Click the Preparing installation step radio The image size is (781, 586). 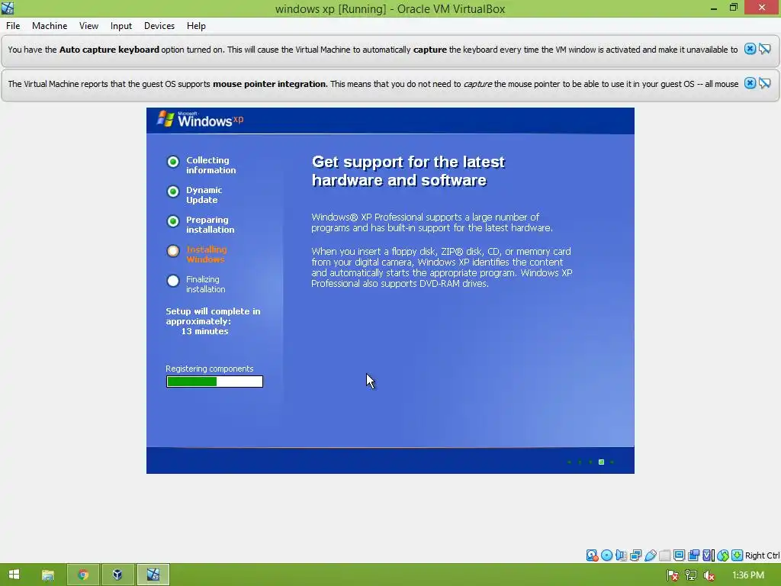pos(173,221)
